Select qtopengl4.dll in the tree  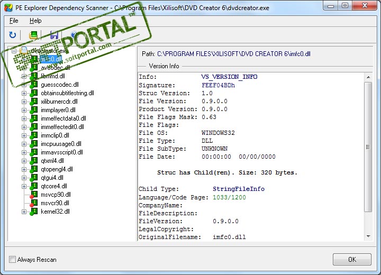click(57, 169)
